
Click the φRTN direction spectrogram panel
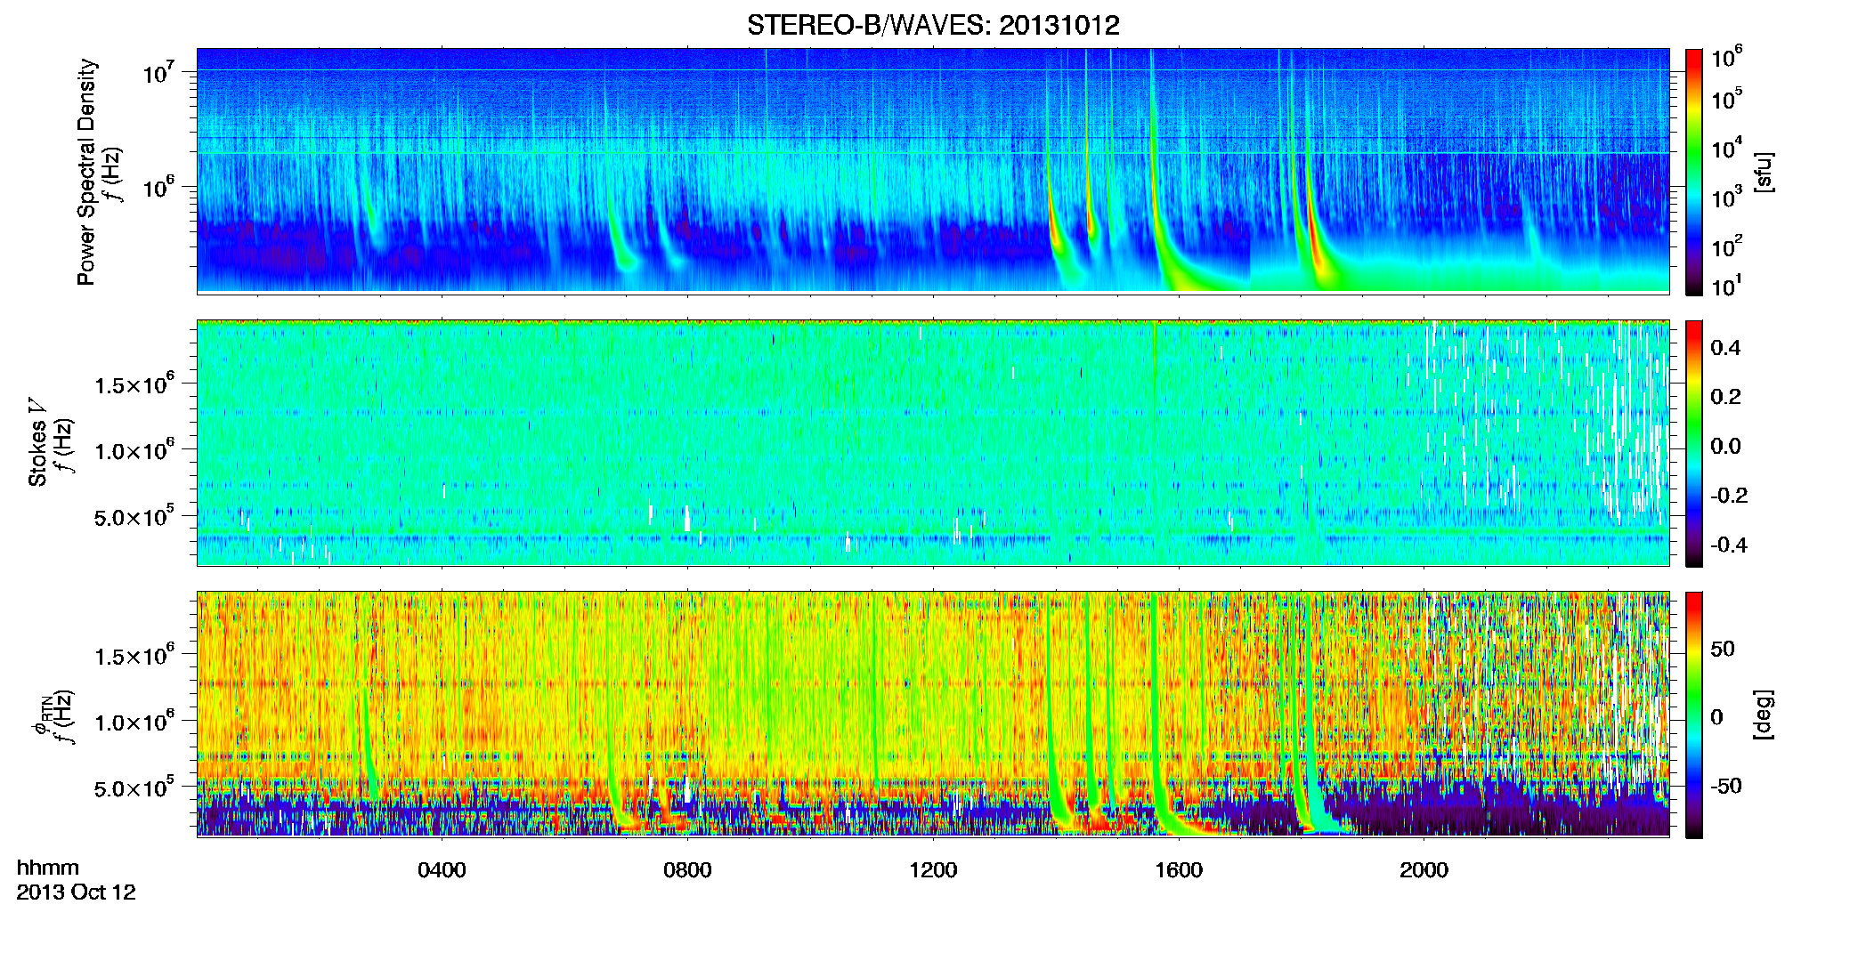pos(933,715)
